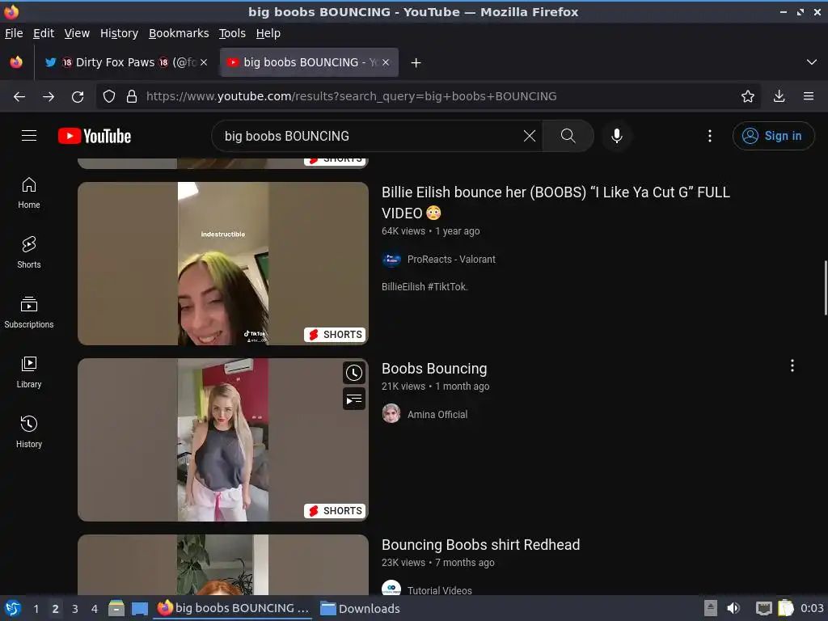Start voice search with microphone icon
This screenshot has width=828, height=621.
click(616, 136)
